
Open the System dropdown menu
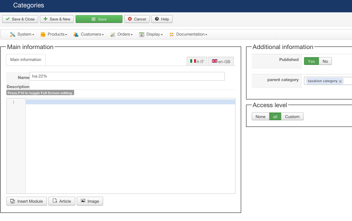[x=22, y=34]
